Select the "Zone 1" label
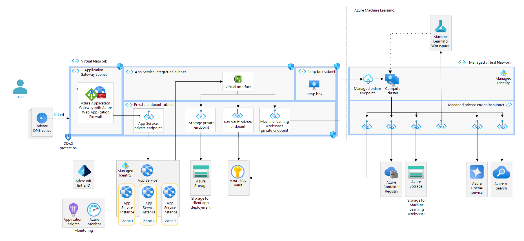This screenshot has width=524, height=241. (x=127, y=221)
